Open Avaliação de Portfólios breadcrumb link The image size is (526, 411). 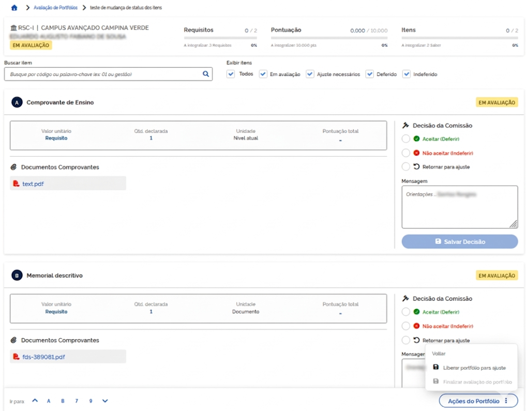coord(55,8)
